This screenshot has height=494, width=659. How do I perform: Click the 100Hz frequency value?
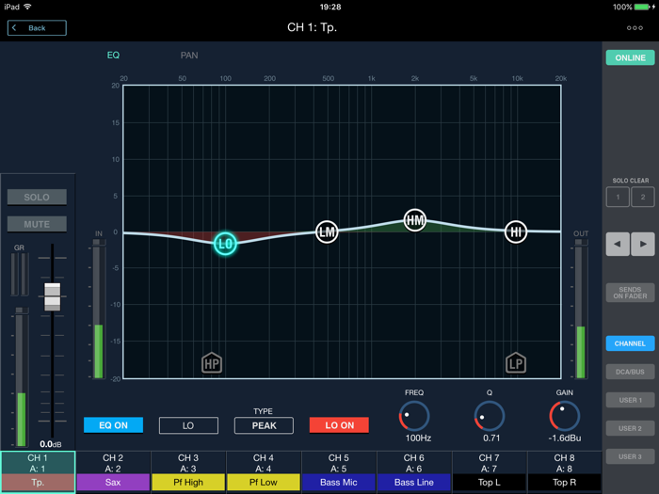coord(418,438)
